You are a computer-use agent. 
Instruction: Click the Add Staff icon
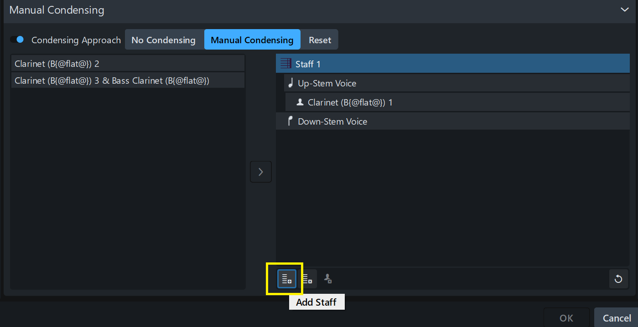tap(287, 279)
